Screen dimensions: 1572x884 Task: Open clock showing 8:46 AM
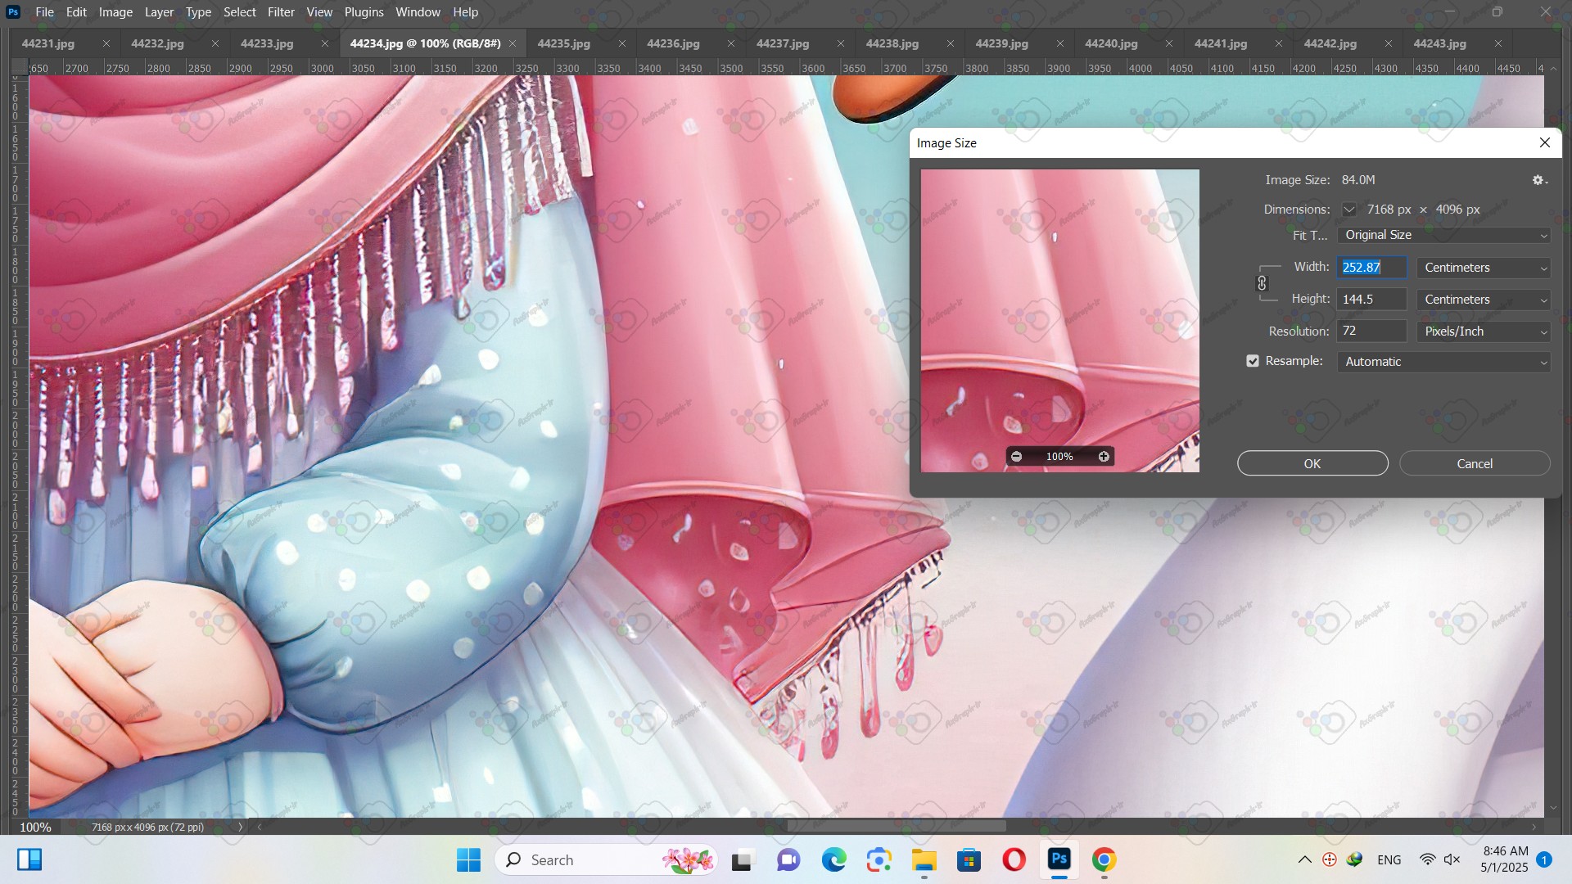[x=1505, y=859]
